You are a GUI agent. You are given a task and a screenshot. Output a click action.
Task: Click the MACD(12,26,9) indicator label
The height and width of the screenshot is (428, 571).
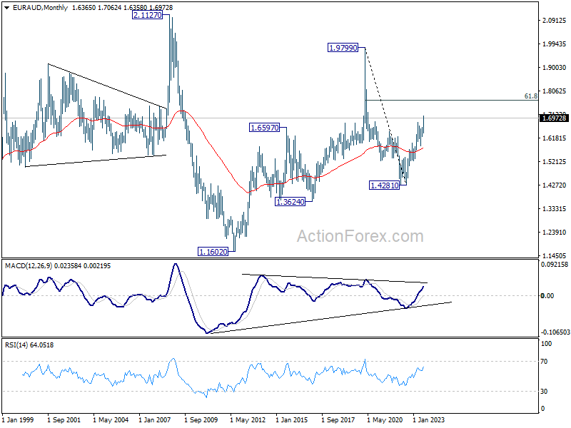29,266
